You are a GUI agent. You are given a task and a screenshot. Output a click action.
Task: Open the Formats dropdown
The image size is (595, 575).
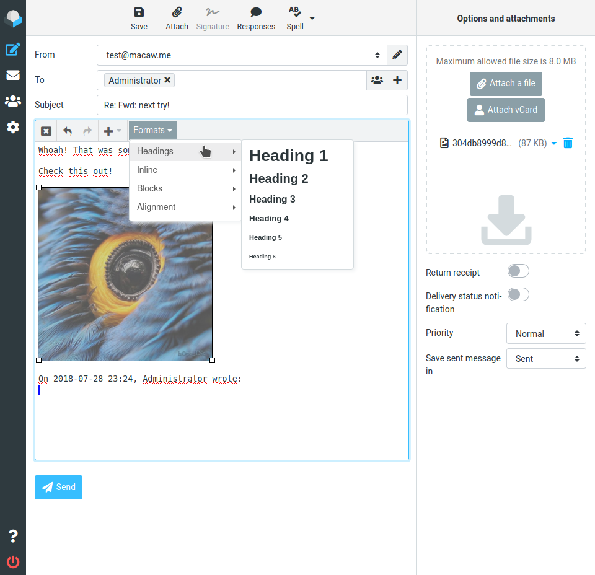tap(152, 130)
